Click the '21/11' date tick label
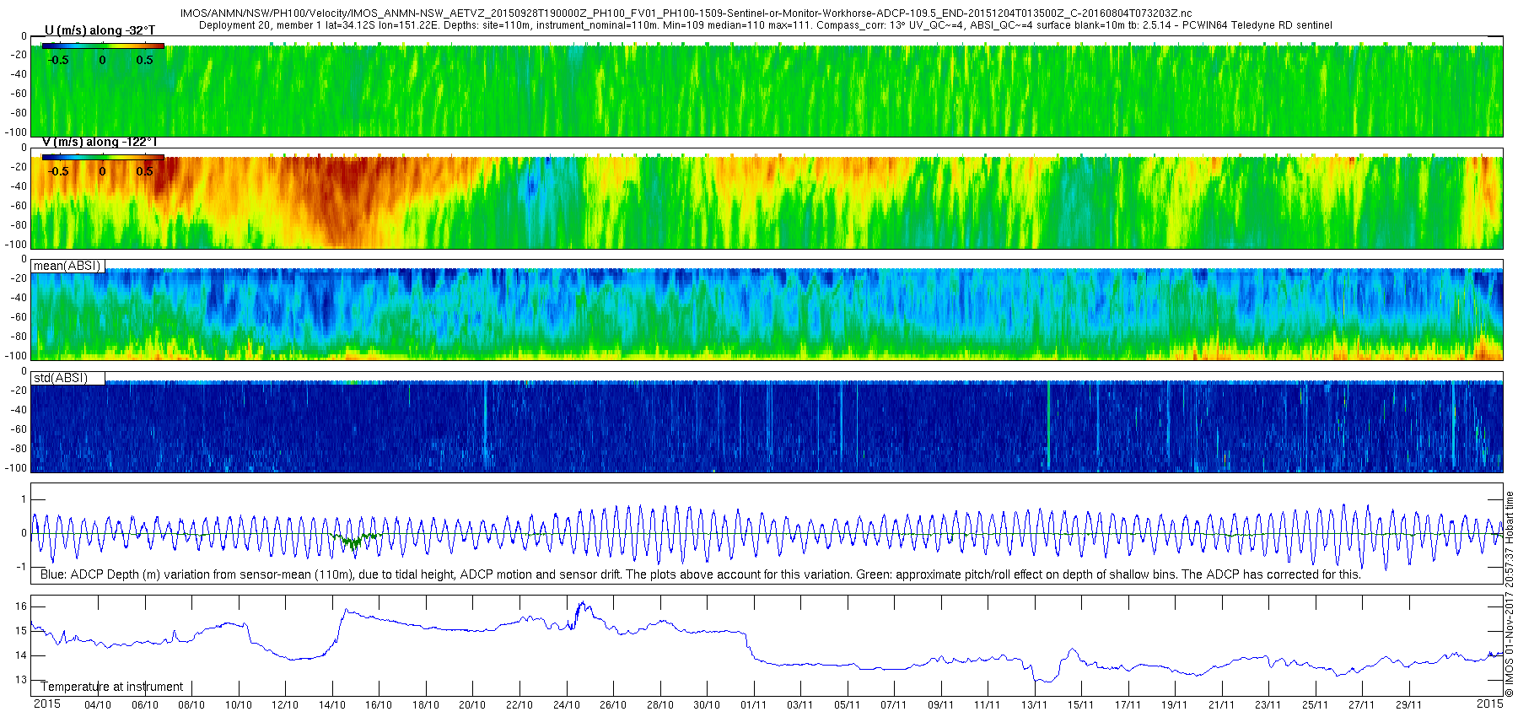 point(1221,705)
